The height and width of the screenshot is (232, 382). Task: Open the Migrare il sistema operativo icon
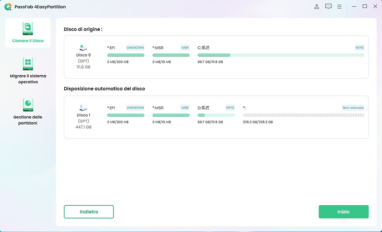point(28,64)
